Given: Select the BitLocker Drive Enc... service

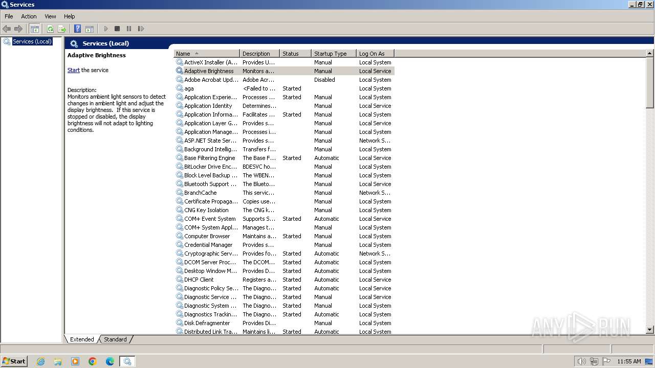Looking at the screenshot, I should (x=211, y=167).
